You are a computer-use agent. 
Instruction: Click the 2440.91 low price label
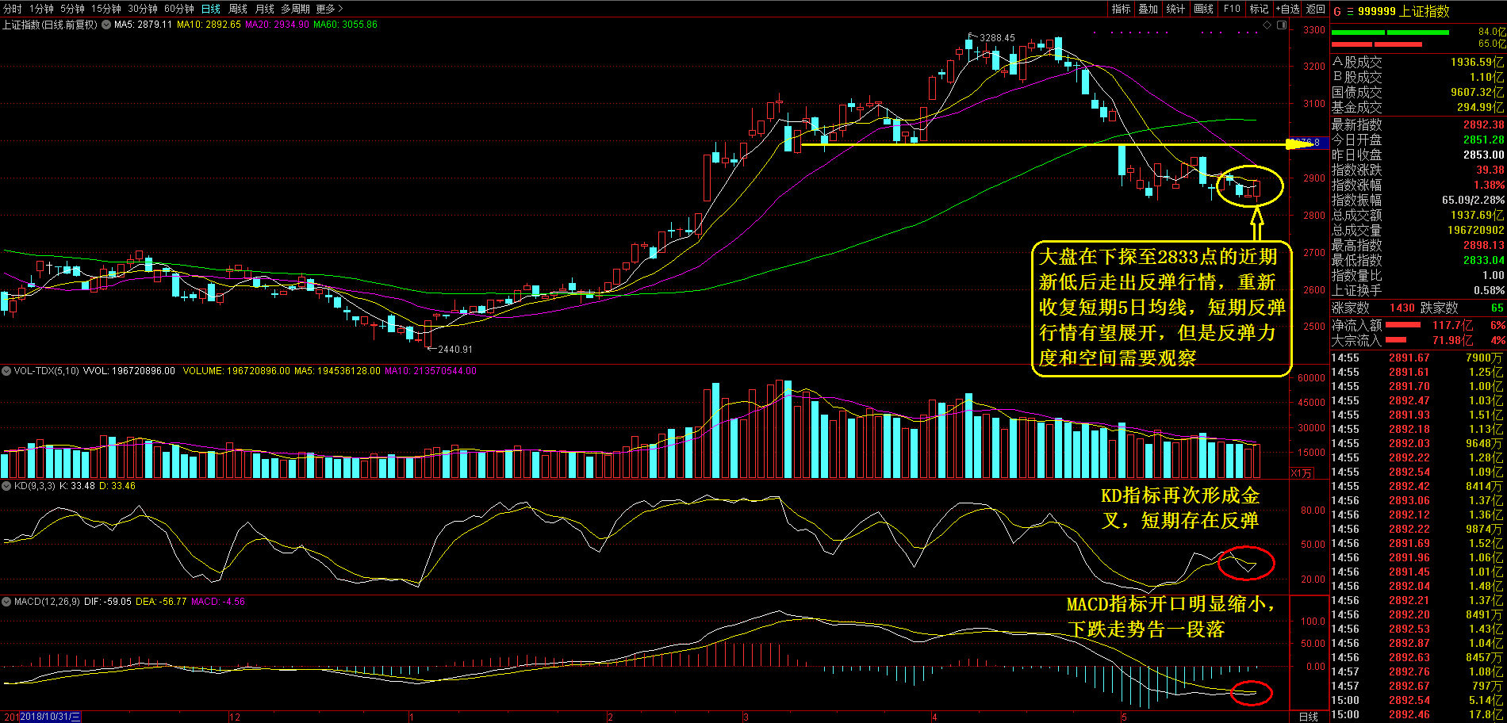(x=455, y=349)
